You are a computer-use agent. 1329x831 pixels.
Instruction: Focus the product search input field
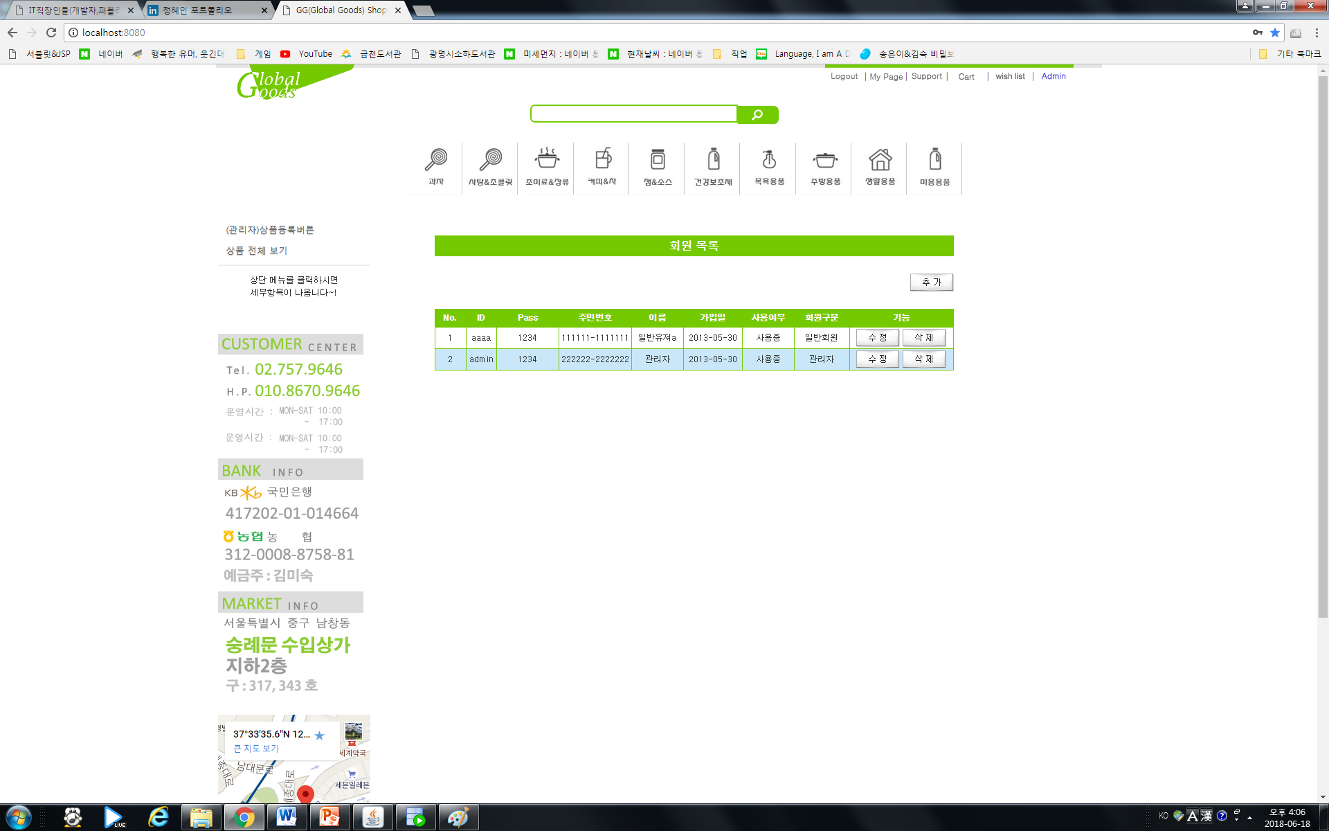click(633, 114)
